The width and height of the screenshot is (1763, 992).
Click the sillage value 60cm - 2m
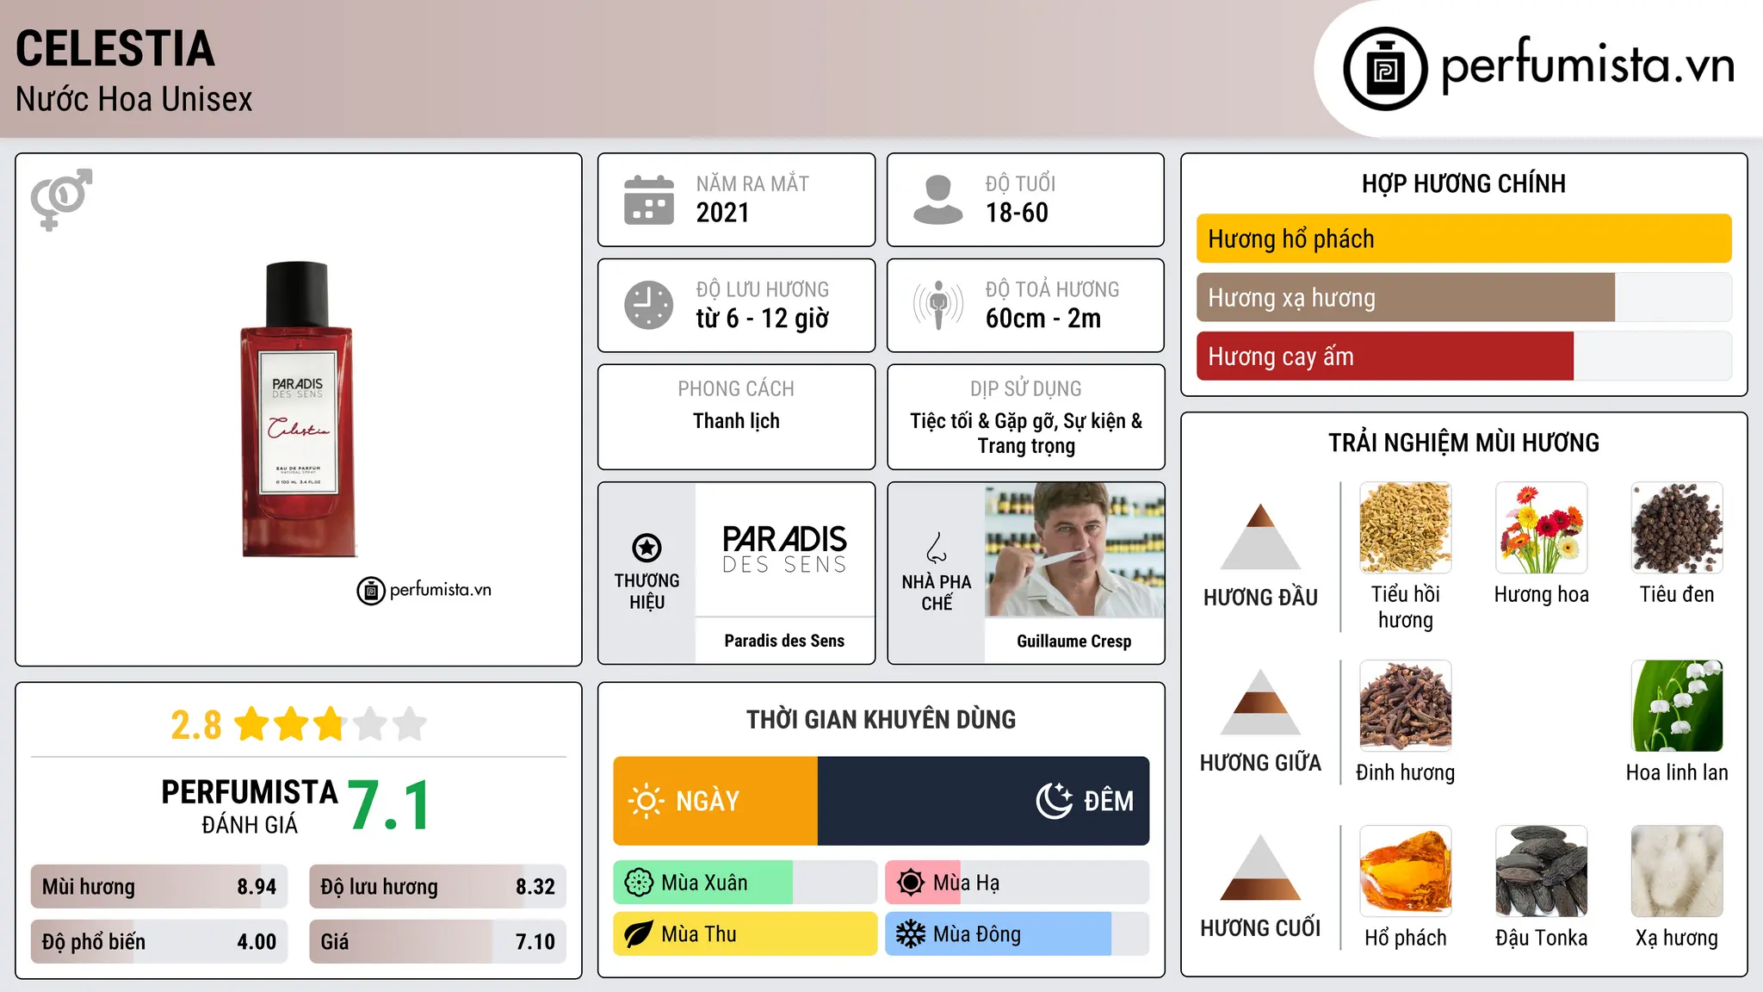[1043, 319]
